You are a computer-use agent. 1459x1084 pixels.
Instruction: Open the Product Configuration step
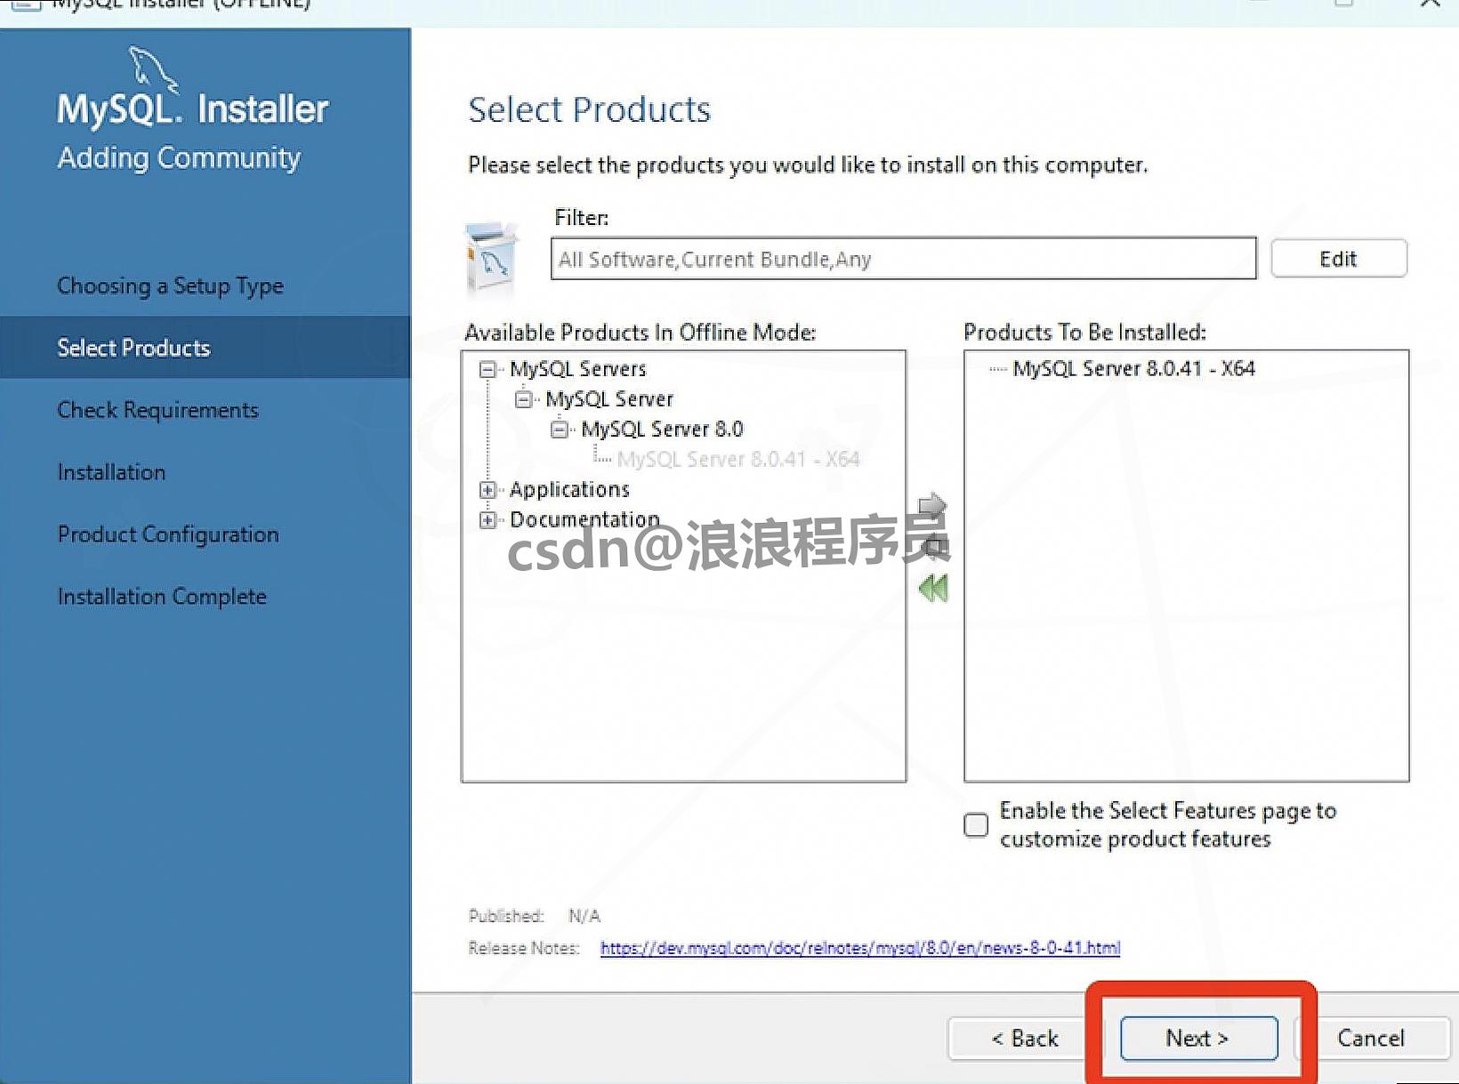tap(168, 534)
